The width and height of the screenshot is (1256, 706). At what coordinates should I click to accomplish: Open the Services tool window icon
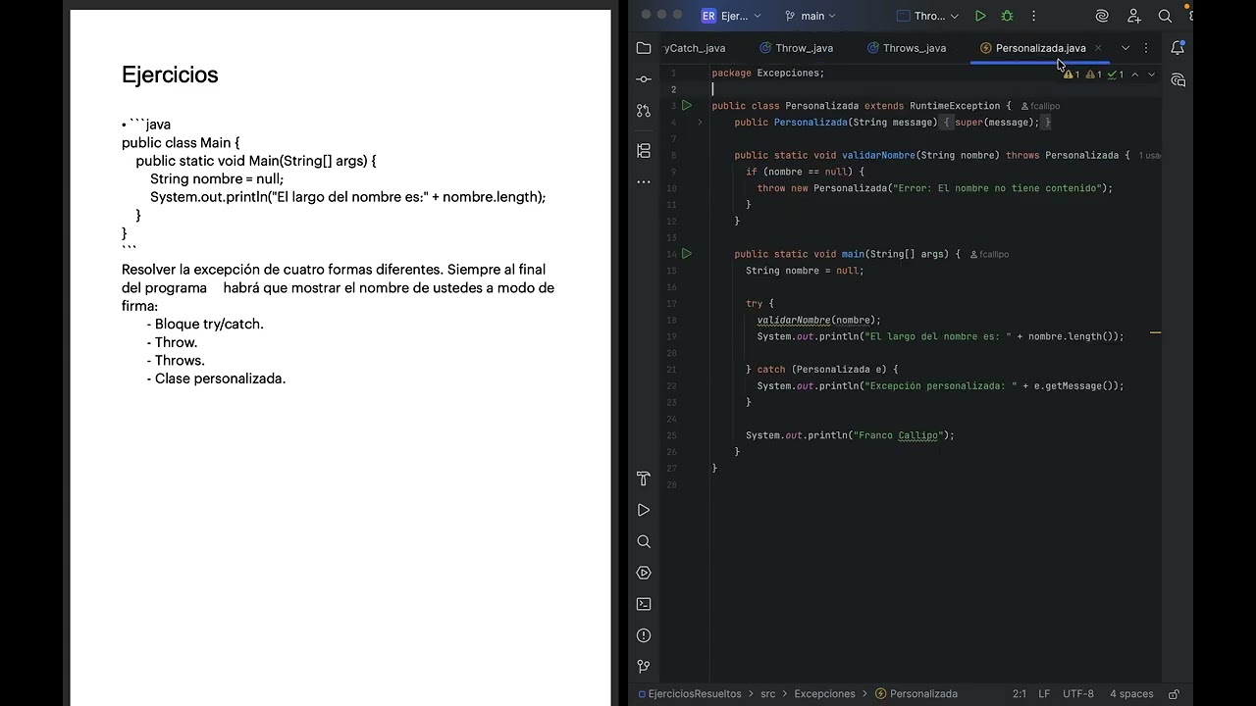pos(644,573)
